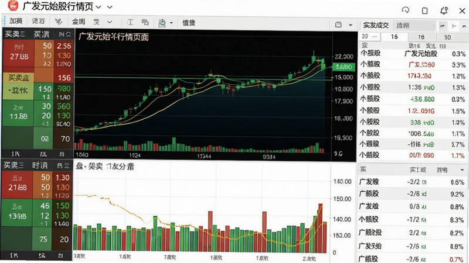Select the 18 tab in the right panel

[x=421, y=37]
